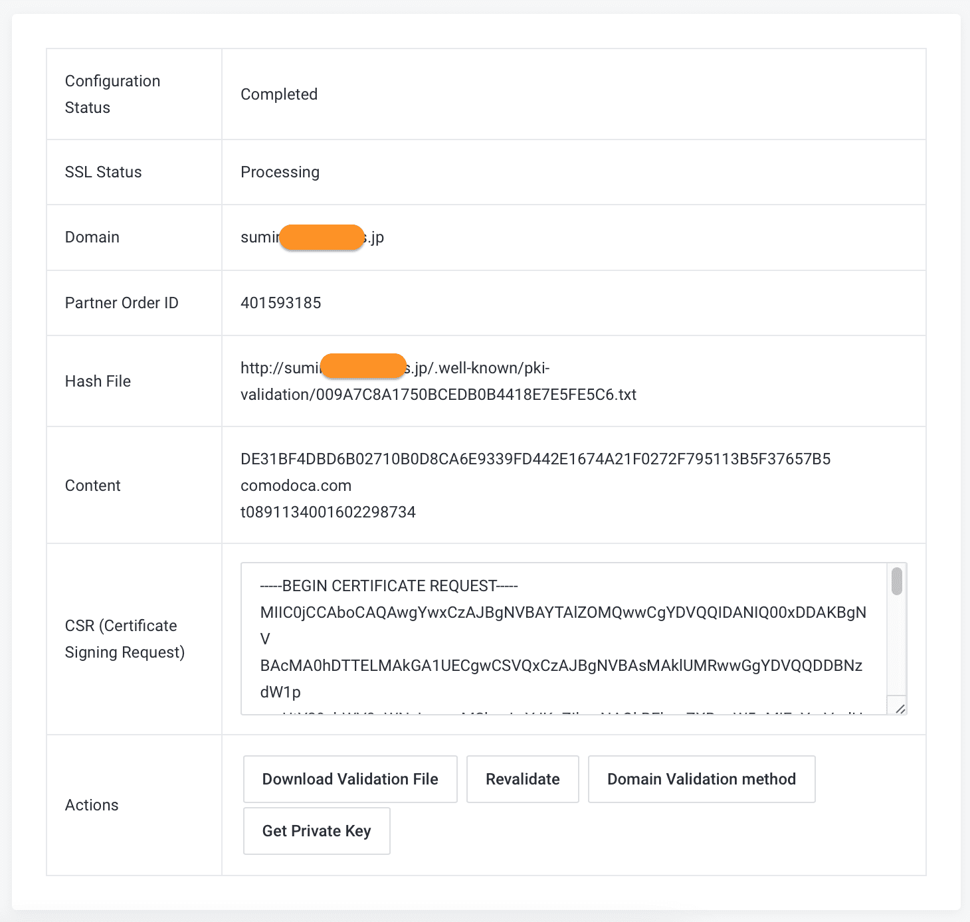Open the Domain Validation method option
Screen dimensions: 970x922
point(701,779)
